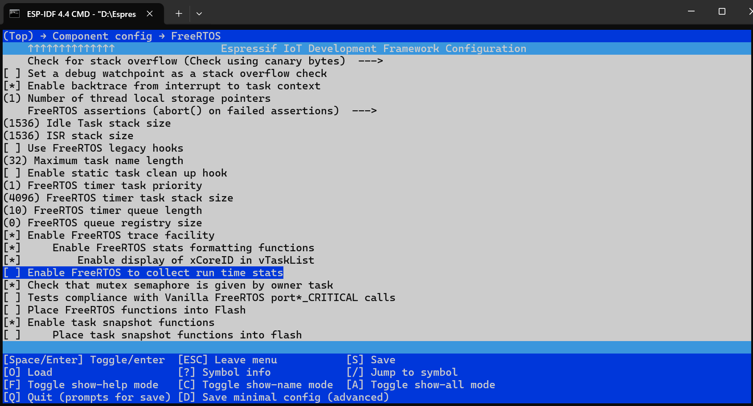Click the [F] Toggle show-help mode hint
The image size is (753, 406).
(x=81, y=385)
